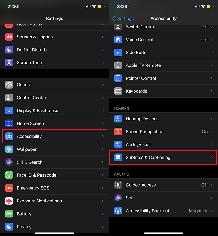Image resolution: width=218 pixels, height=236 pixels.
Task: Open the Home Screen label
Action: (x=31, y=123)
